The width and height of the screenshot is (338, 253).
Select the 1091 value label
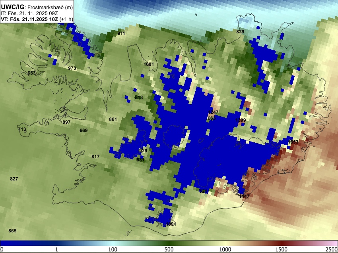171,224
